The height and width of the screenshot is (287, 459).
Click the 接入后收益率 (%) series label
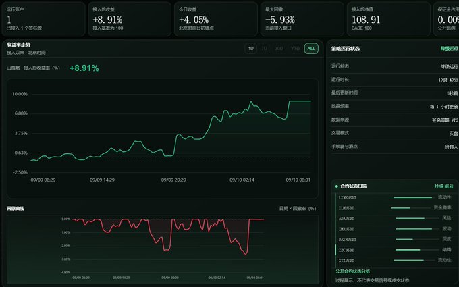tap(42, 68)
